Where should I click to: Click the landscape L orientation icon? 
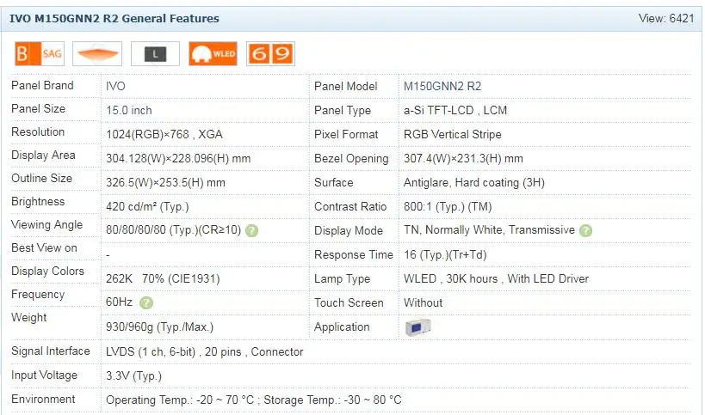pos(155,54)
